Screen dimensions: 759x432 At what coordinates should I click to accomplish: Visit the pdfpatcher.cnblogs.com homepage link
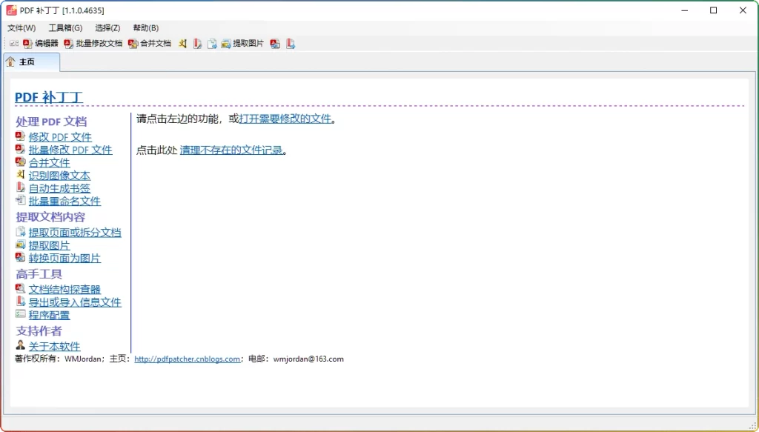pos(187,358)
